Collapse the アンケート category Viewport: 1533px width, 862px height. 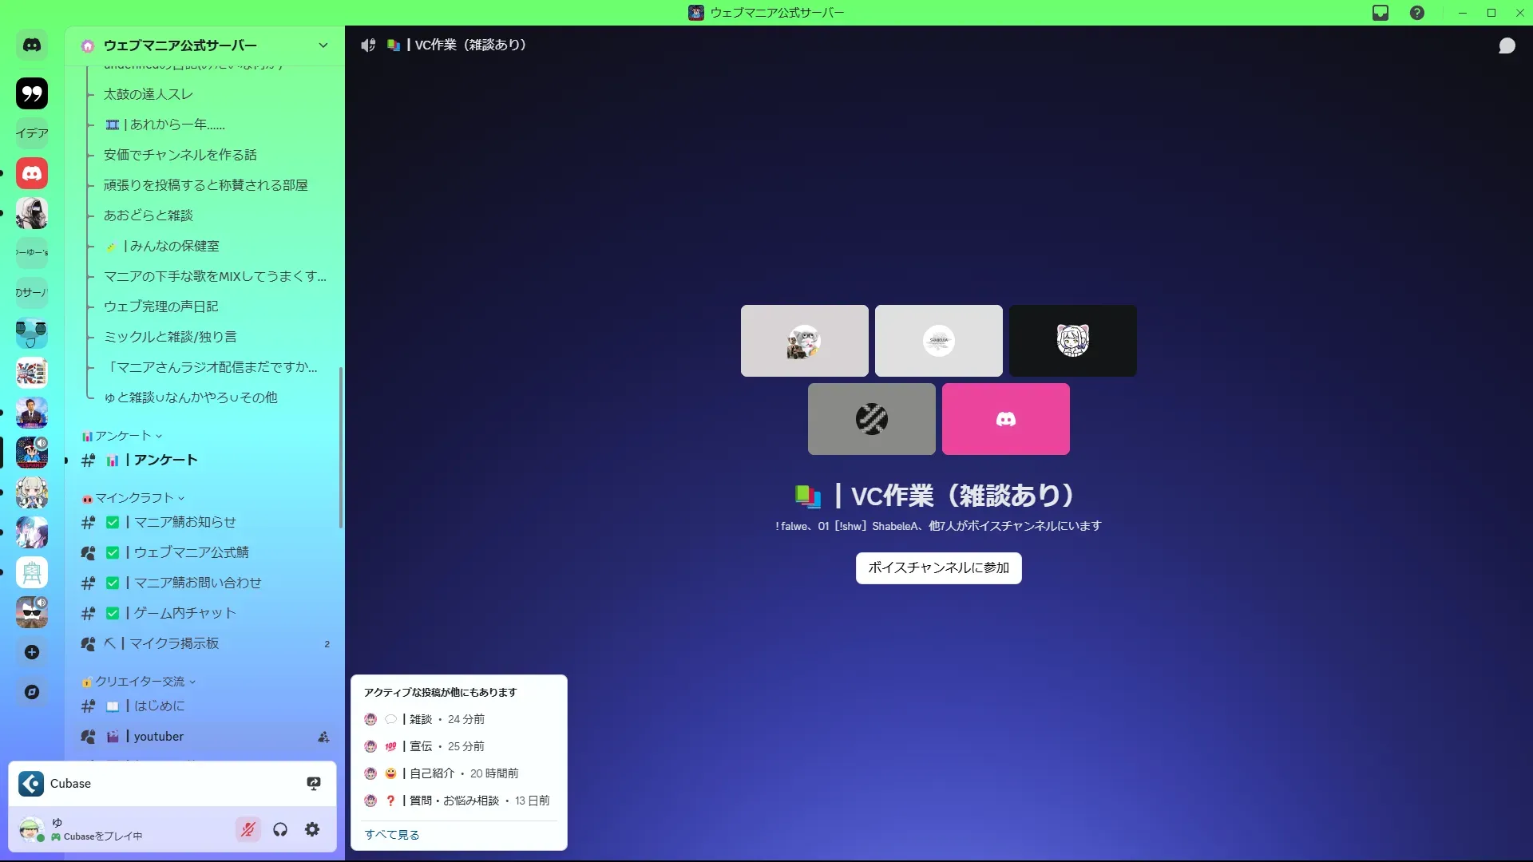point(123,436)
